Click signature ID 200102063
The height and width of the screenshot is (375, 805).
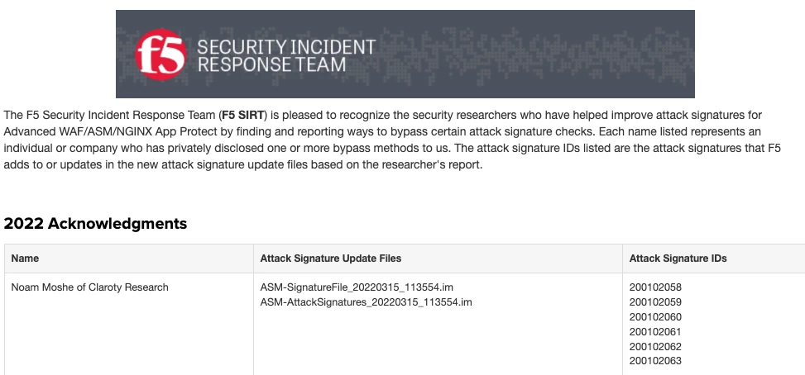click(x=655, y=362)
